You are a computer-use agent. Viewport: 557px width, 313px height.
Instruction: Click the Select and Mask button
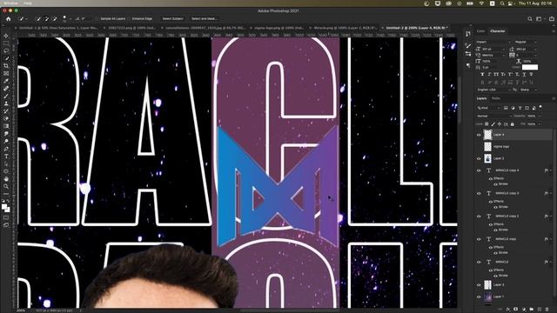click(204, 19)
